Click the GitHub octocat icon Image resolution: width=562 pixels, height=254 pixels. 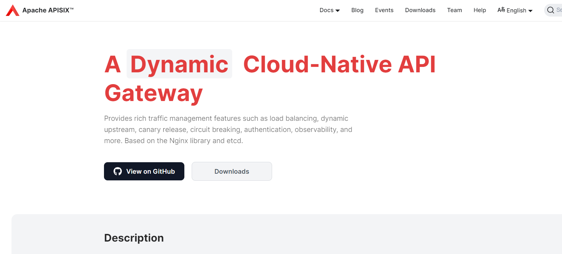pos(118,171)
